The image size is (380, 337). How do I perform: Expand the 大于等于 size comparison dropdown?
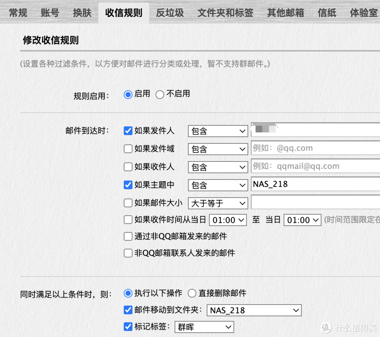click(x=218, y=203)
